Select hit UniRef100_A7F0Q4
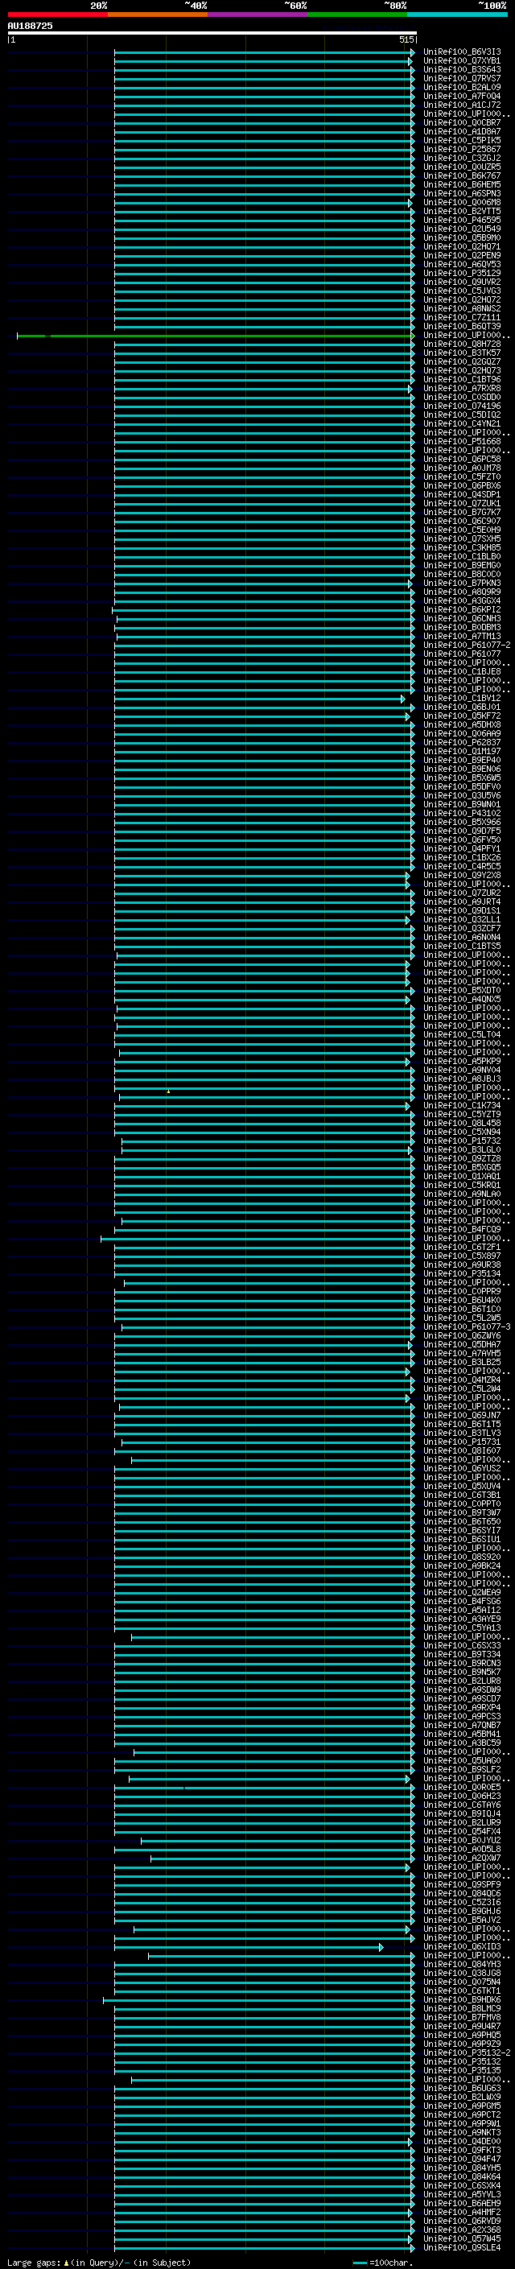Viewport: 515px width, 2269px height. click(462, 96)
